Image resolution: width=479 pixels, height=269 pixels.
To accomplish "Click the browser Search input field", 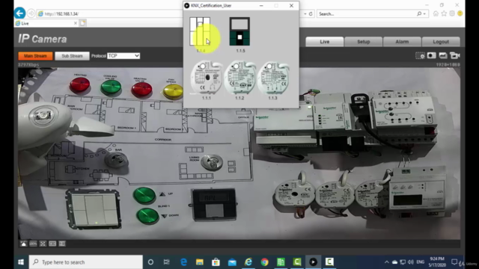I will [367, 13].
